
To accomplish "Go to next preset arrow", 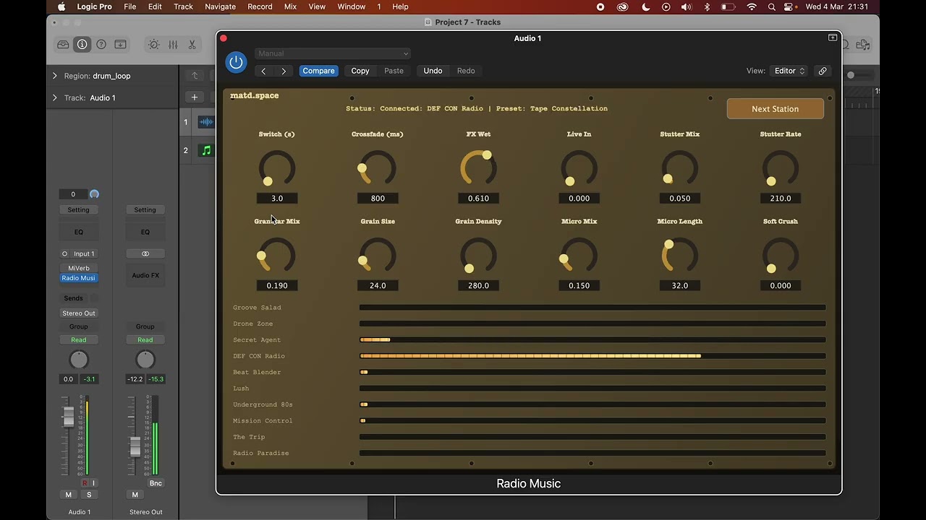I will click(x=284, y=71).
